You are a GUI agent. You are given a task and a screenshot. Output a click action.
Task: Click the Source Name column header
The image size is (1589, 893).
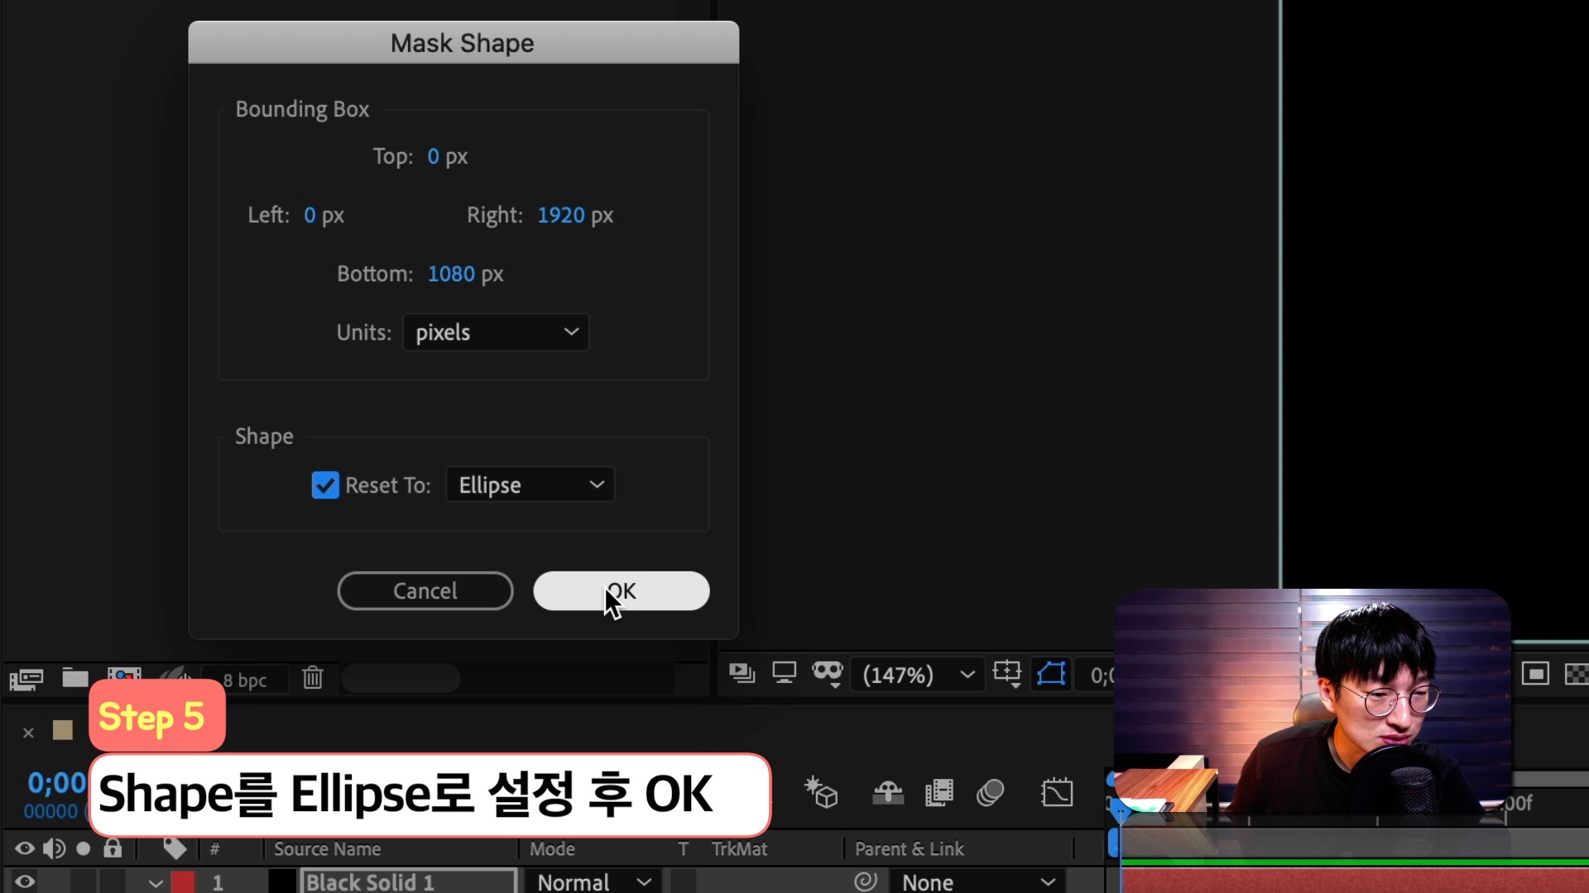[x=327, y=848]
